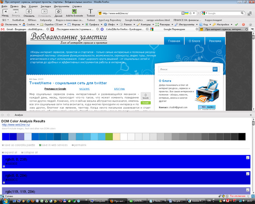
Task: Expand the rgb(0, 0, 204) color details
Action: (x=4, y=183)
